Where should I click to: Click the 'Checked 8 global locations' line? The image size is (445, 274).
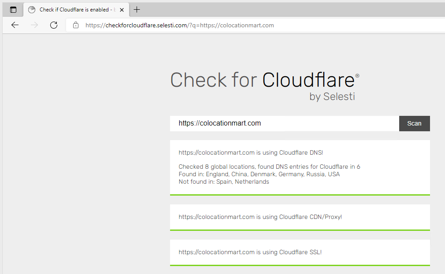pos(269,167)
